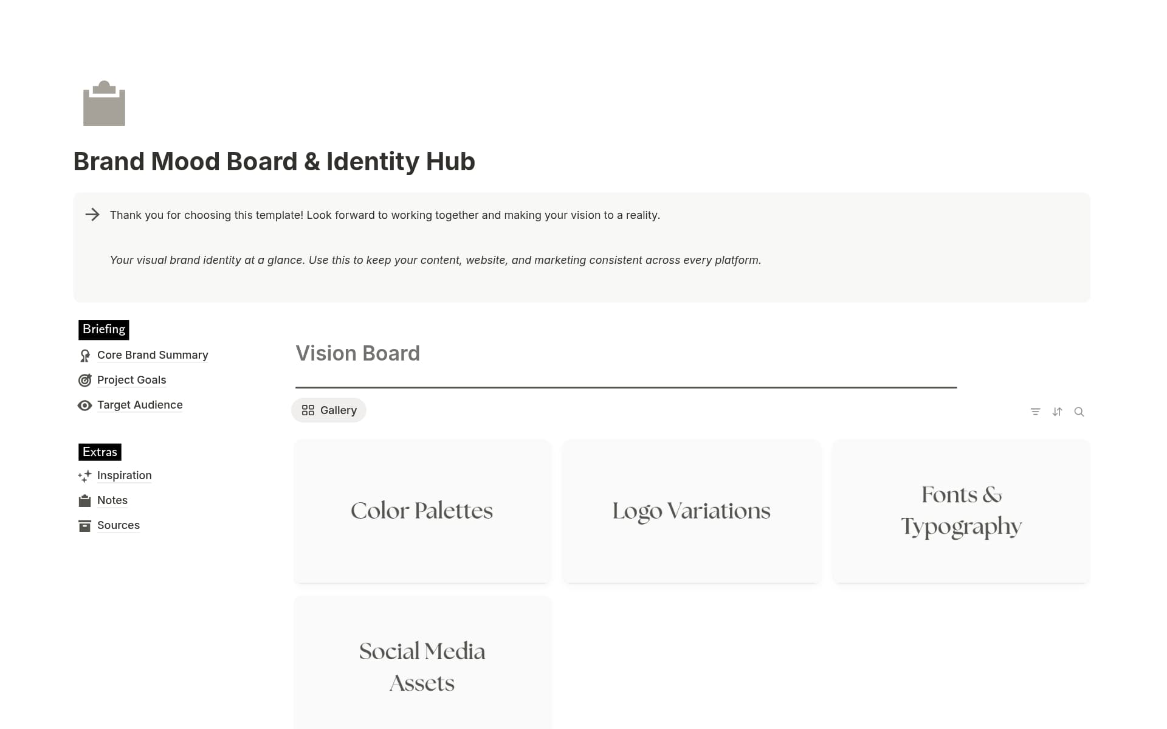Open the Target Audience page
This screenshot has width=1167, height=729.
point(140,404)
